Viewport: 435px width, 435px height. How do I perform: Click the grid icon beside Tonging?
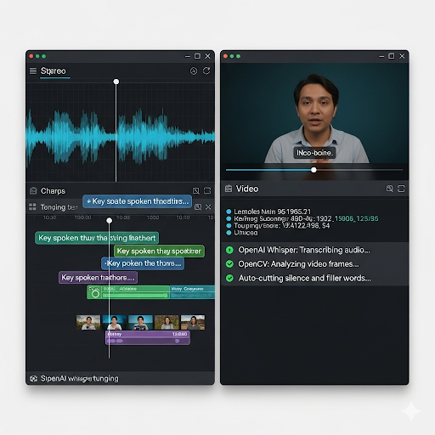(32, 206)
